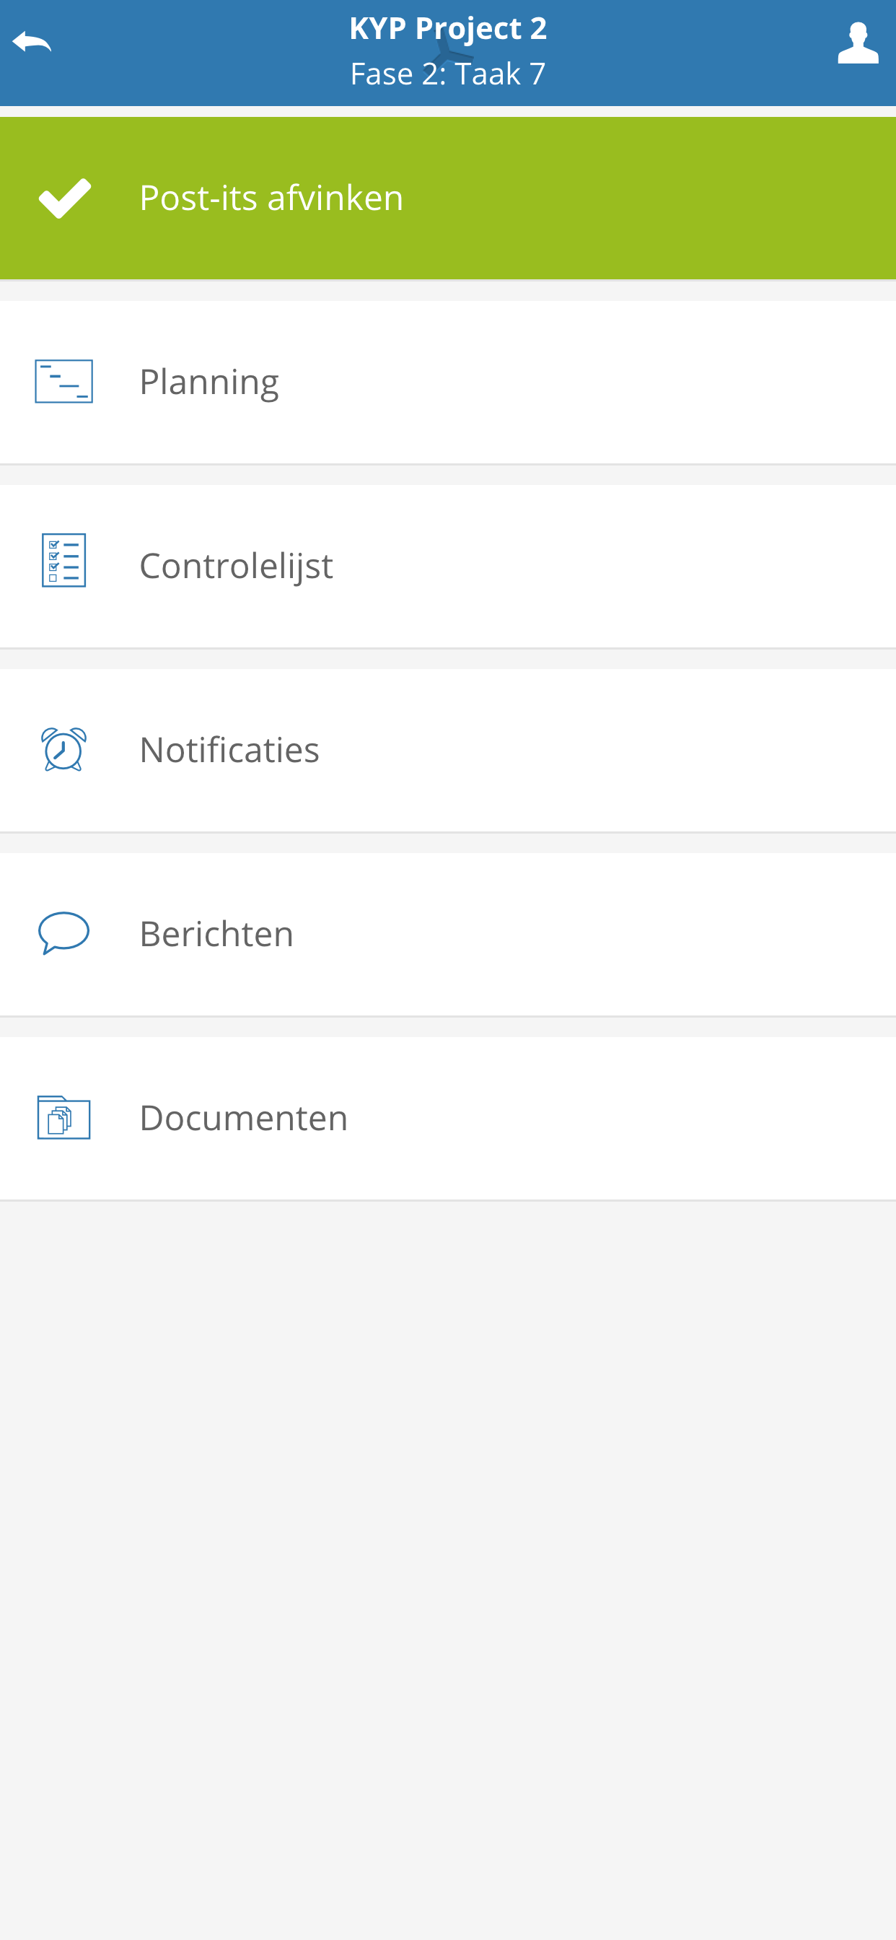Tap the back arrow in the header
Image resolution: width=896 pixels, height=1940 pixels.
32,42
